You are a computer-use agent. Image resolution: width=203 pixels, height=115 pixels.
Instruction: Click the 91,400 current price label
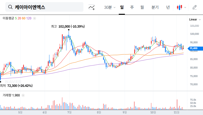(x=194, y=48)
